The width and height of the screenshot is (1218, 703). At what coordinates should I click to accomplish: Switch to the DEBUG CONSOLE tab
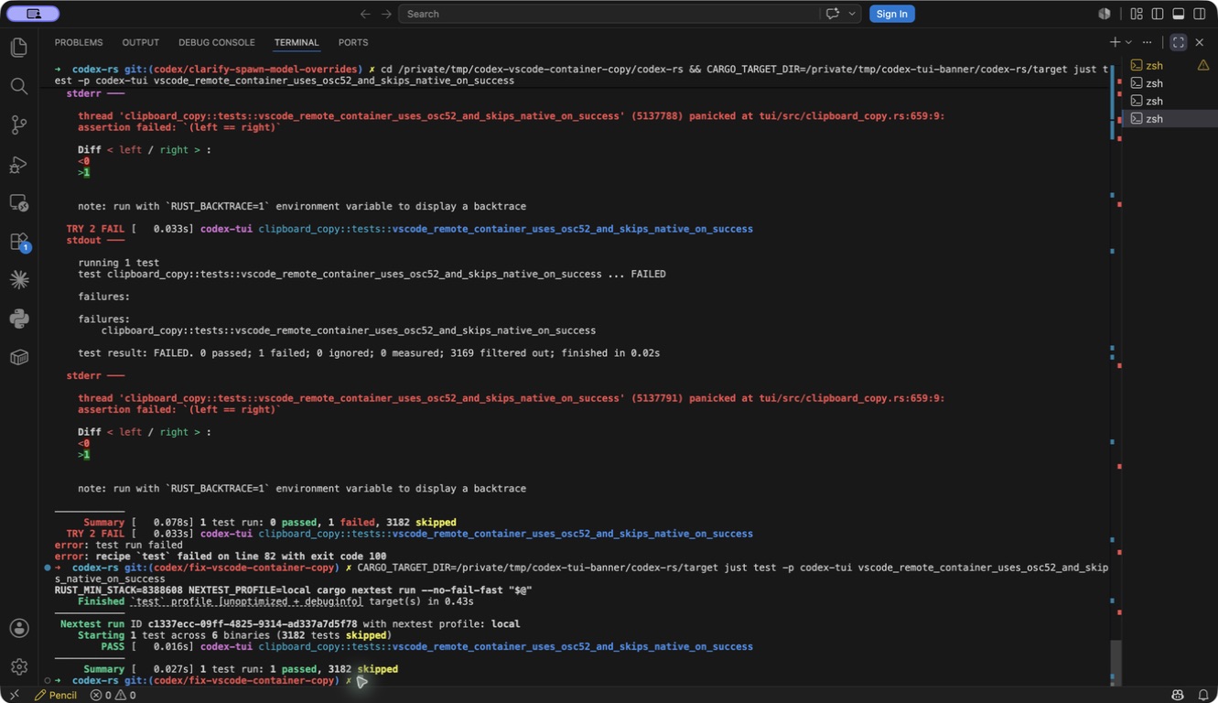click(x=217, y=42)
